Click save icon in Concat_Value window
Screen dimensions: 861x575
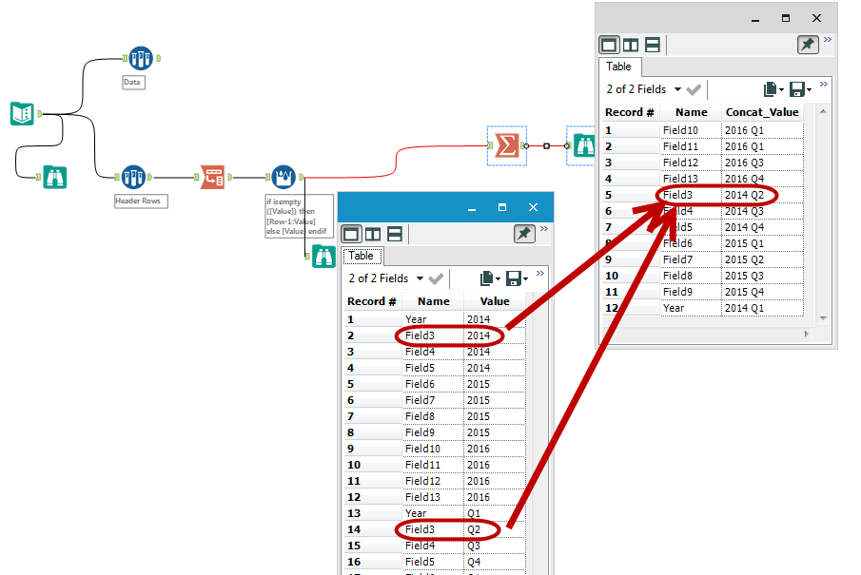[x=797, y=89]
